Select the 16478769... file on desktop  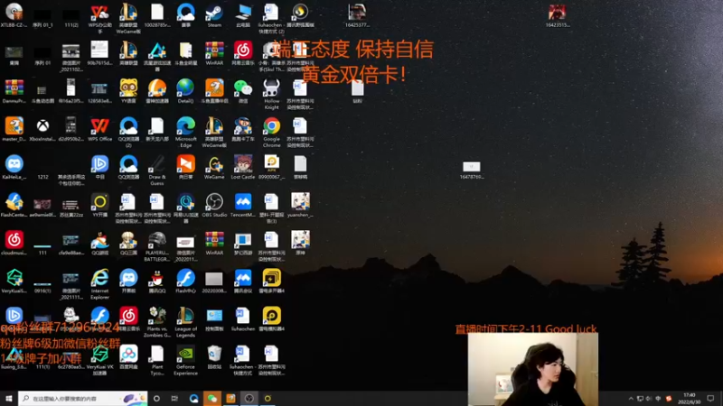[471, 171]
